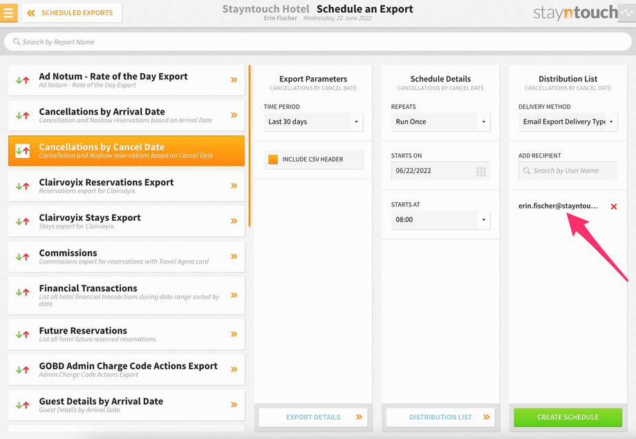The image size is (636, 439).
Task: Click the selected Cancellations by Cancel Date icon
Action: [x=22, y=150]
